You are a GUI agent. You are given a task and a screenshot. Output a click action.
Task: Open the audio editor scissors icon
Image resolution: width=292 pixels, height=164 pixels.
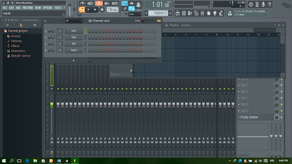point(257,4)
